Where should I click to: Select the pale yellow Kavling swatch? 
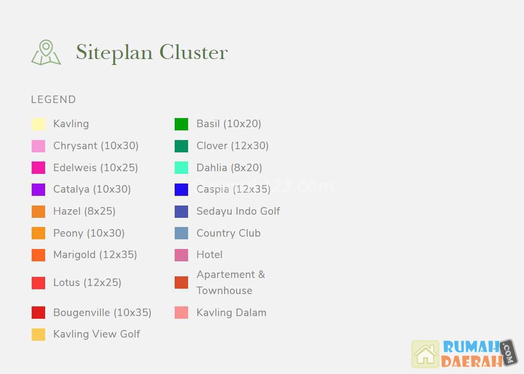pos(38,124)
